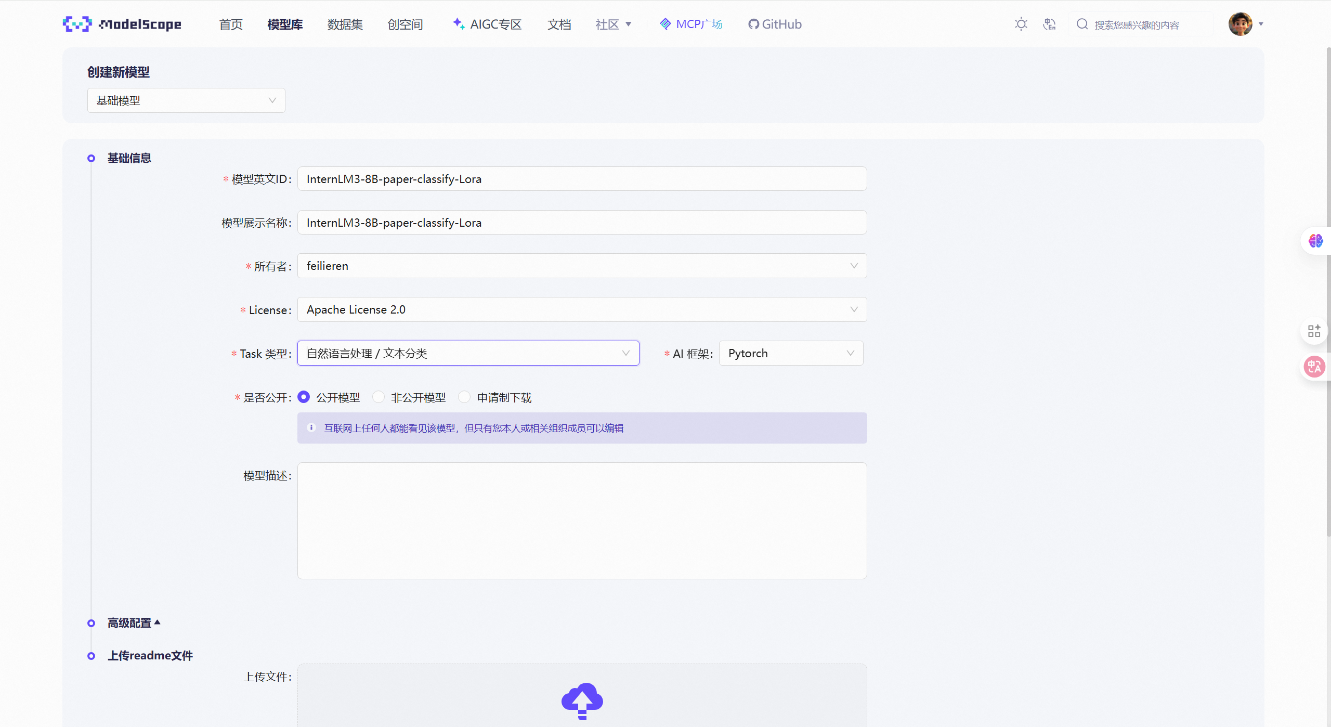Click the header search box
The image size is (1331, 727).
[1141, 24]
